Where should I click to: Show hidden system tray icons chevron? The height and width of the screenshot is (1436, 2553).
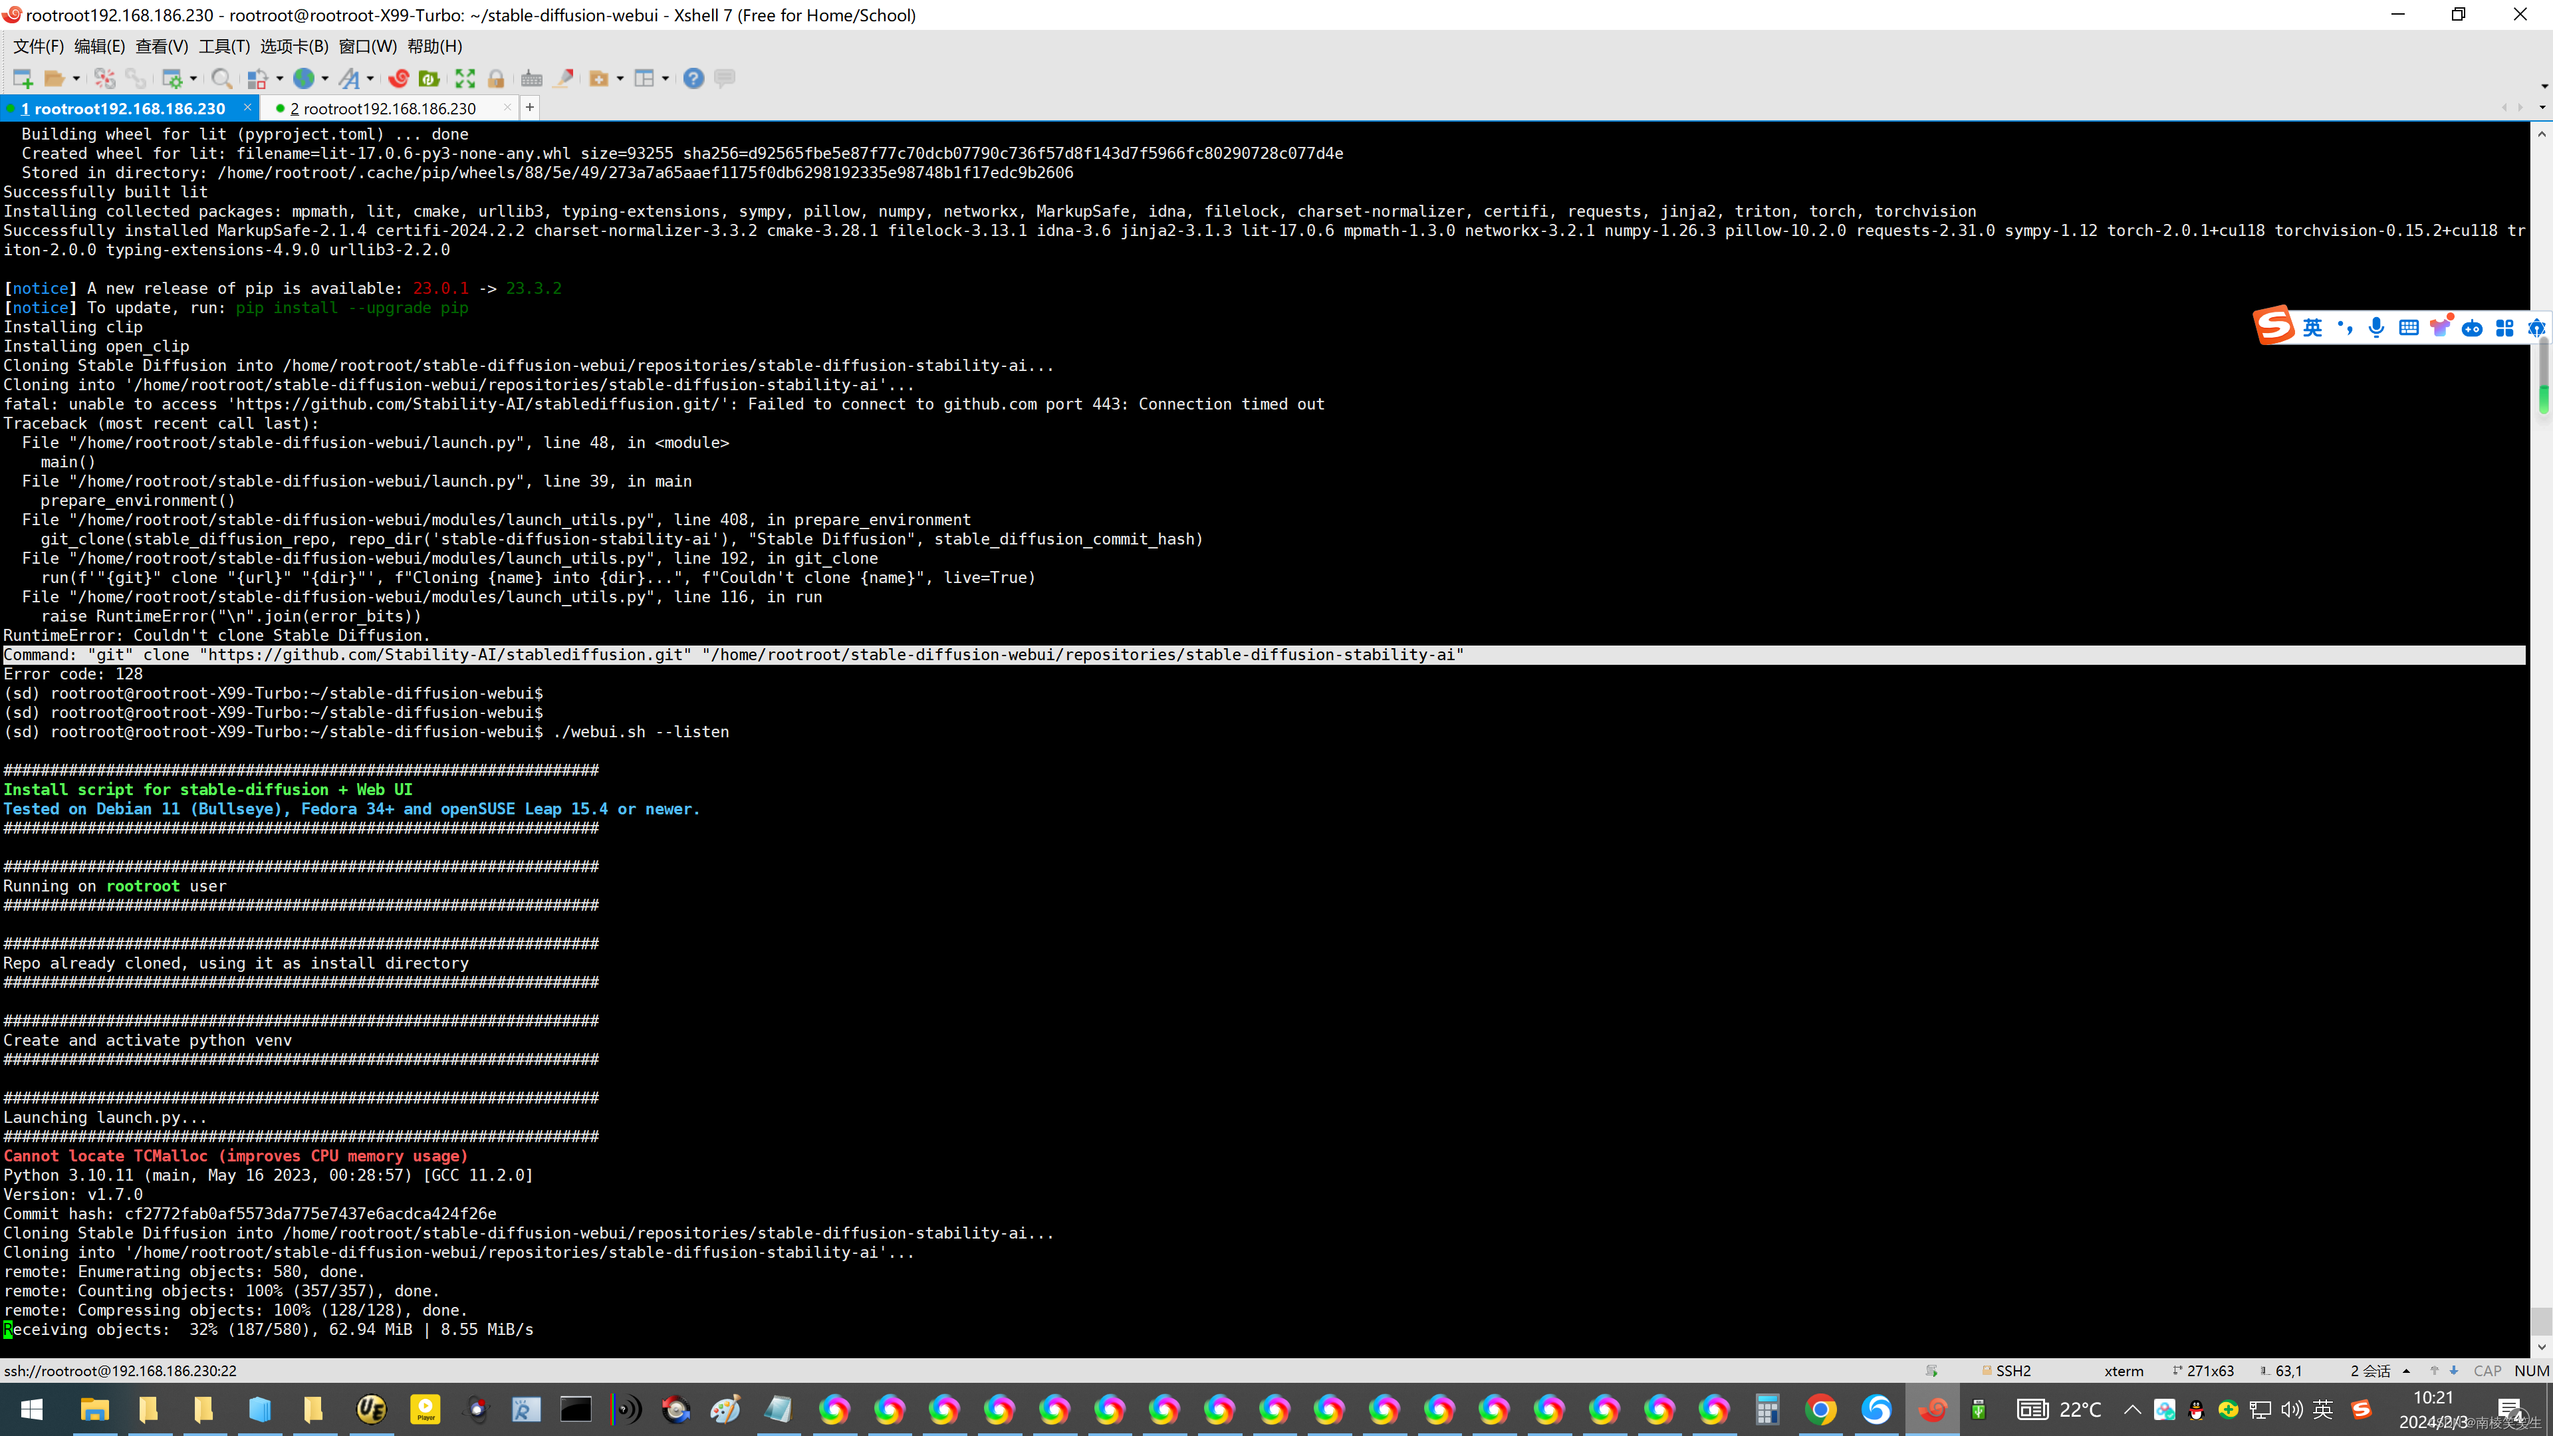point(2131,1409)
